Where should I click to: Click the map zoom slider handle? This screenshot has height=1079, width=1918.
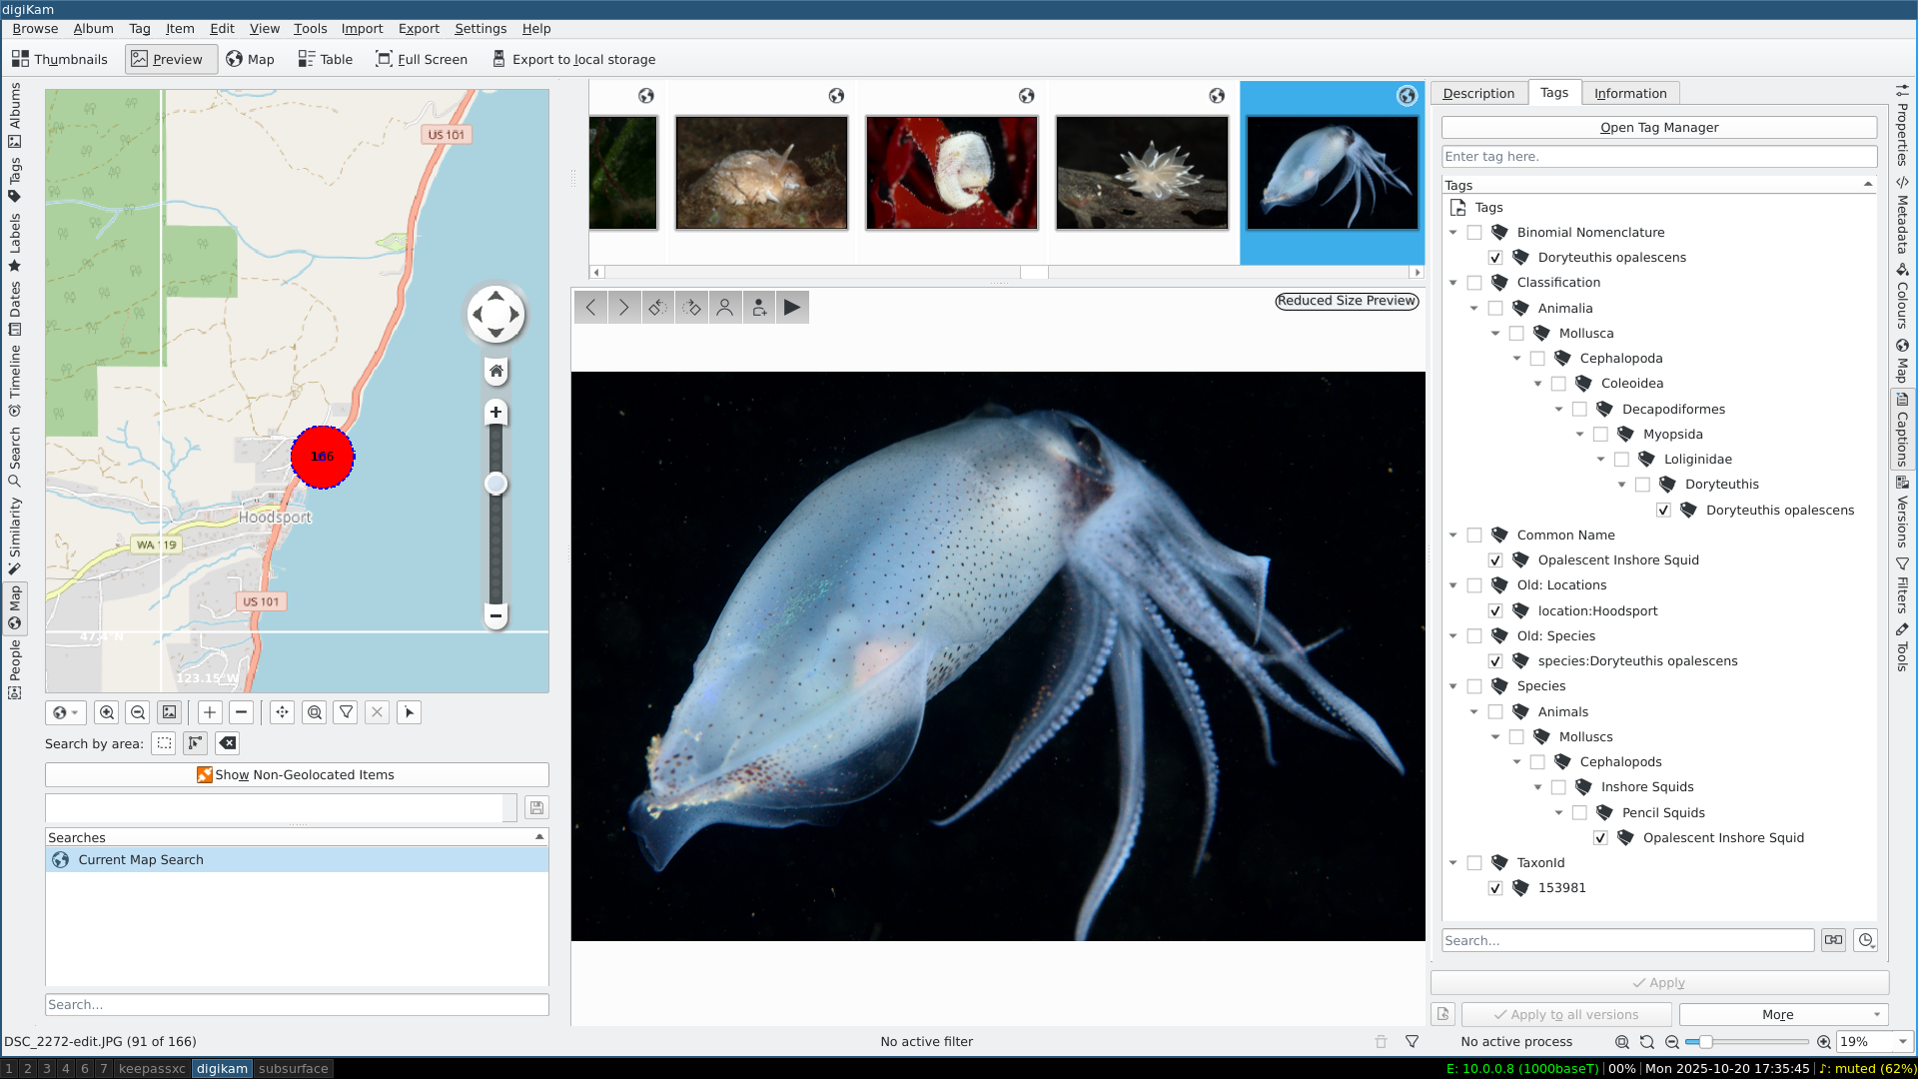tap(495, 485)
